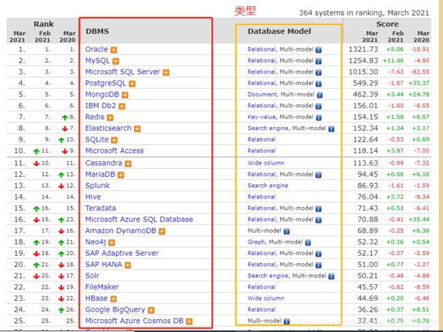This screenshot has width=443, height=332.
Task: Click the plus icon after Microsoft SQL Server
Action: point(166,73)
